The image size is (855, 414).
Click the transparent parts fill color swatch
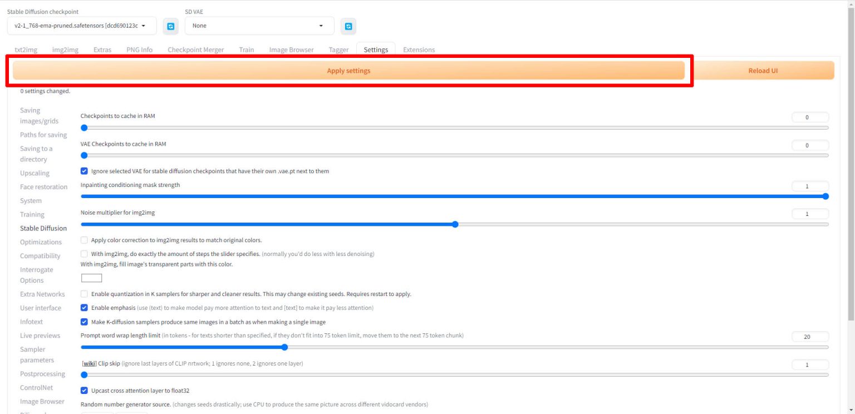(91, 277)
